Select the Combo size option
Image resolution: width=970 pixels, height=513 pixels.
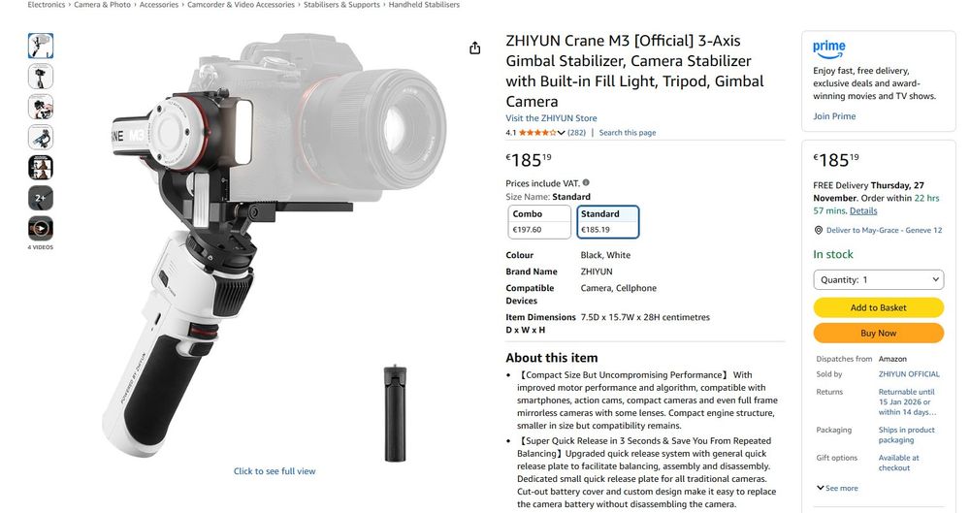[539, 221]
